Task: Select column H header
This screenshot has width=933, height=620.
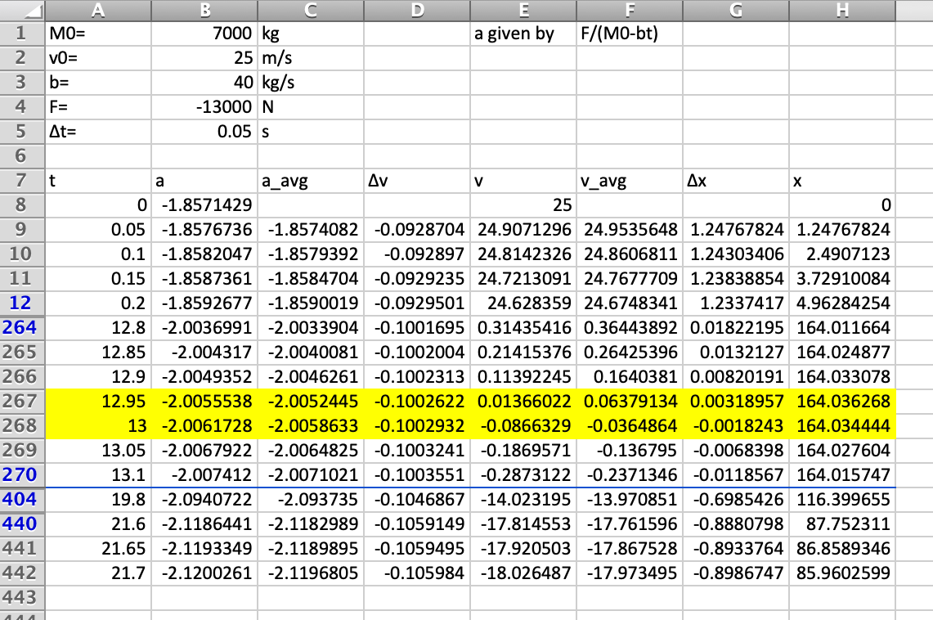Action: 841,11
